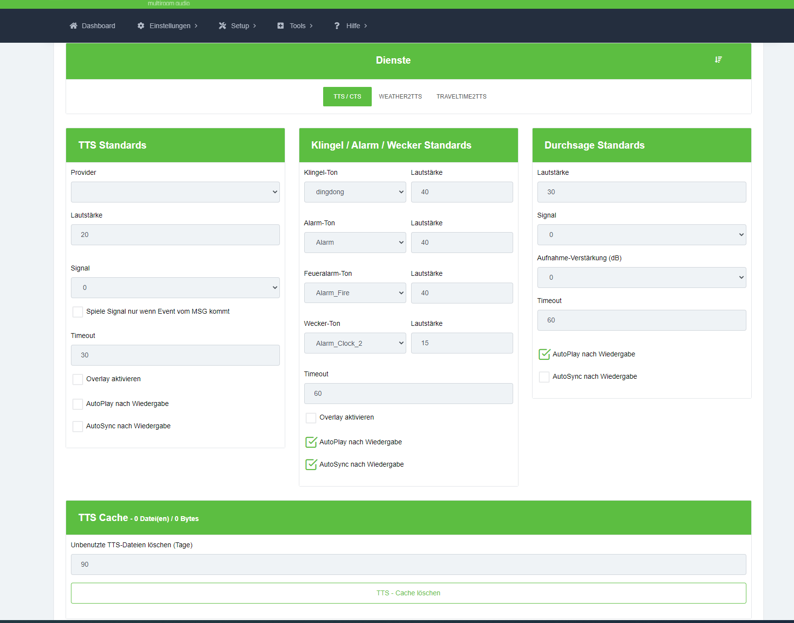Uncheck AutoPlay nach Wiedergabe in Durchsage Standards
Screen dimensions: 794x623
544,354
